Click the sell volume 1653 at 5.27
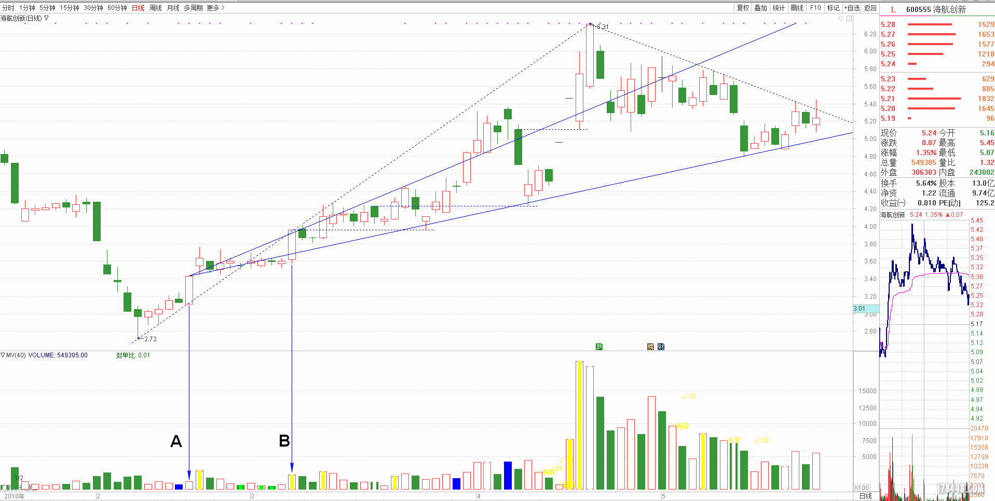This screenshot has width=995, height=501. tap(986, 34)
